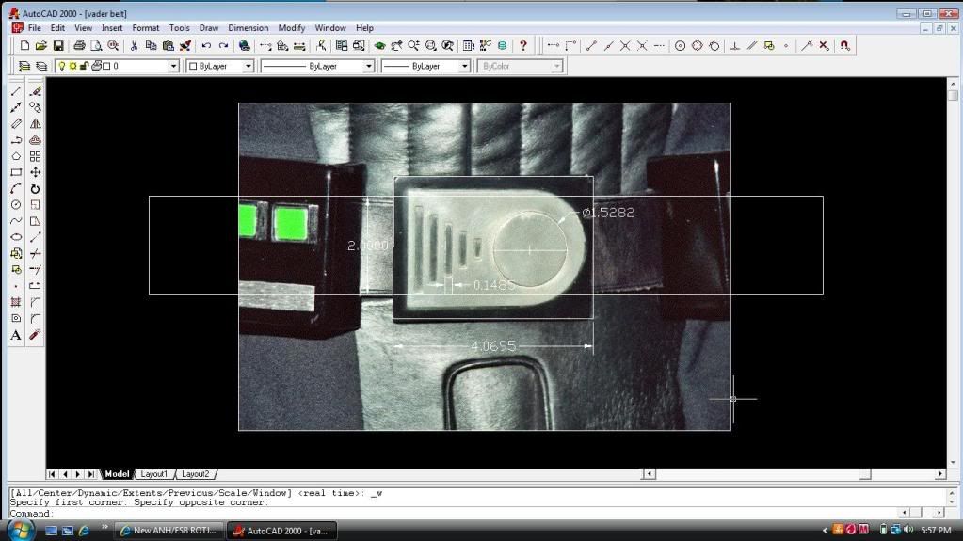Select the Model tab

click(x=117, y=474)
